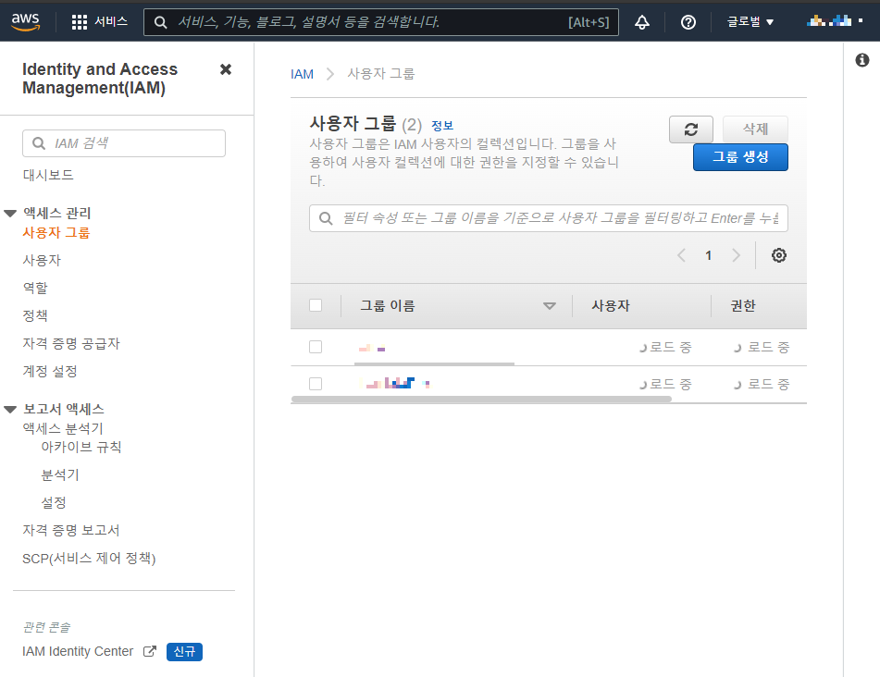Open 아카이브 규칙 in sidebar
The height and width of the screenshot is (677, 880).
click(81, 447)
